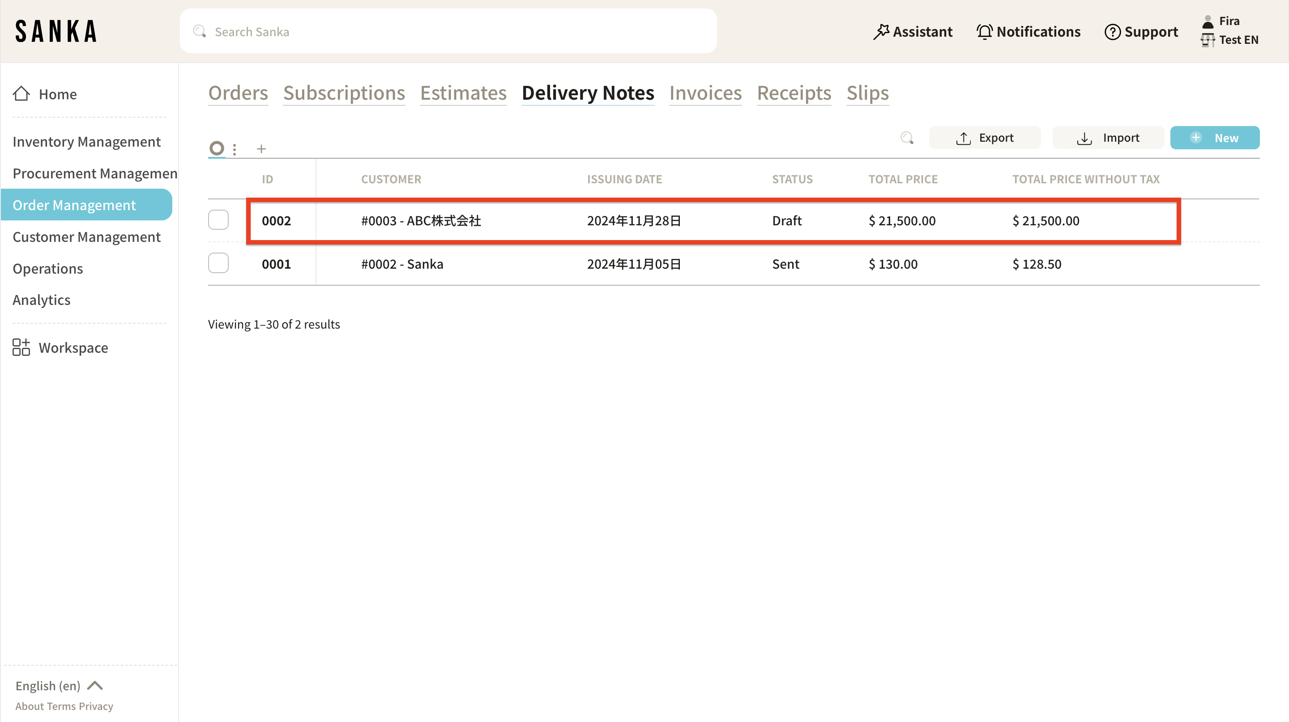Image resolution: width=1289 pixels, height=722 pixels.
Task: Click the Home icon in sidebar
Action: click(x=21, y=94)
